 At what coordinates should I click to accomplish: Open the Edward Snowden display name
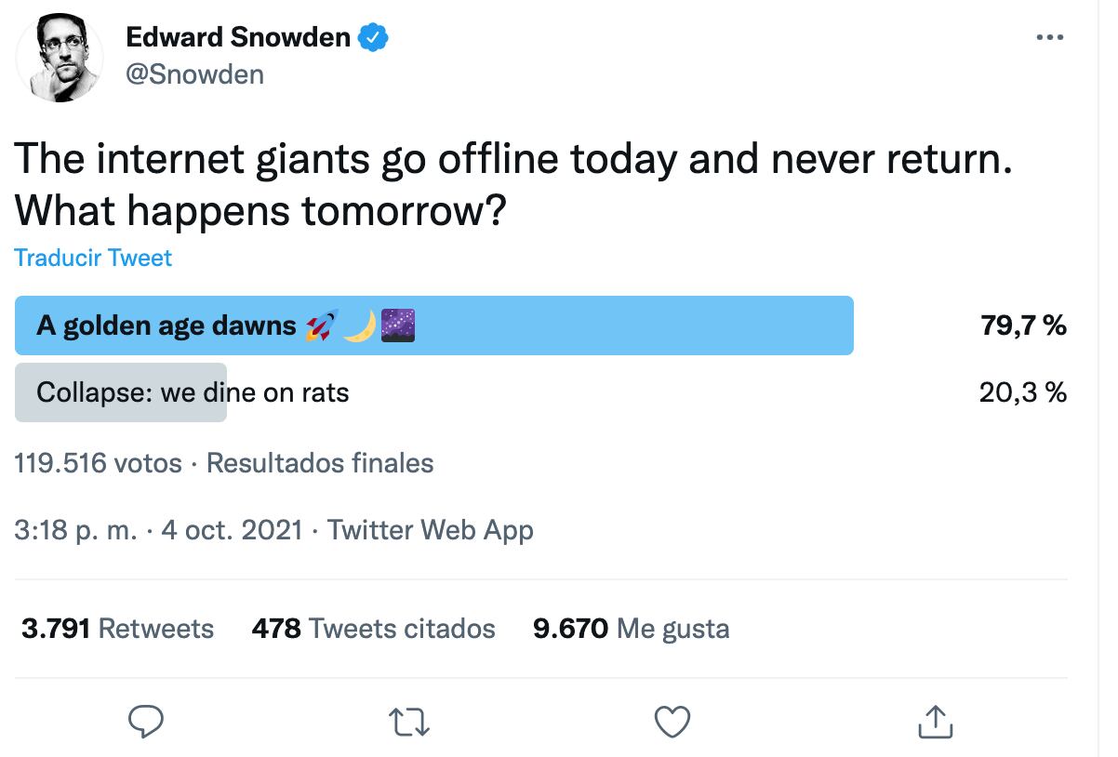point(238,38)
